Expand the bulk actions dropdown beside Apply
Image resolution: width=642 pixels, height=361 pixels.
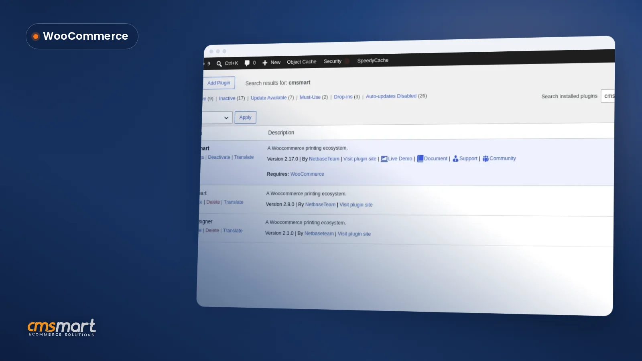tap(217, 118)
